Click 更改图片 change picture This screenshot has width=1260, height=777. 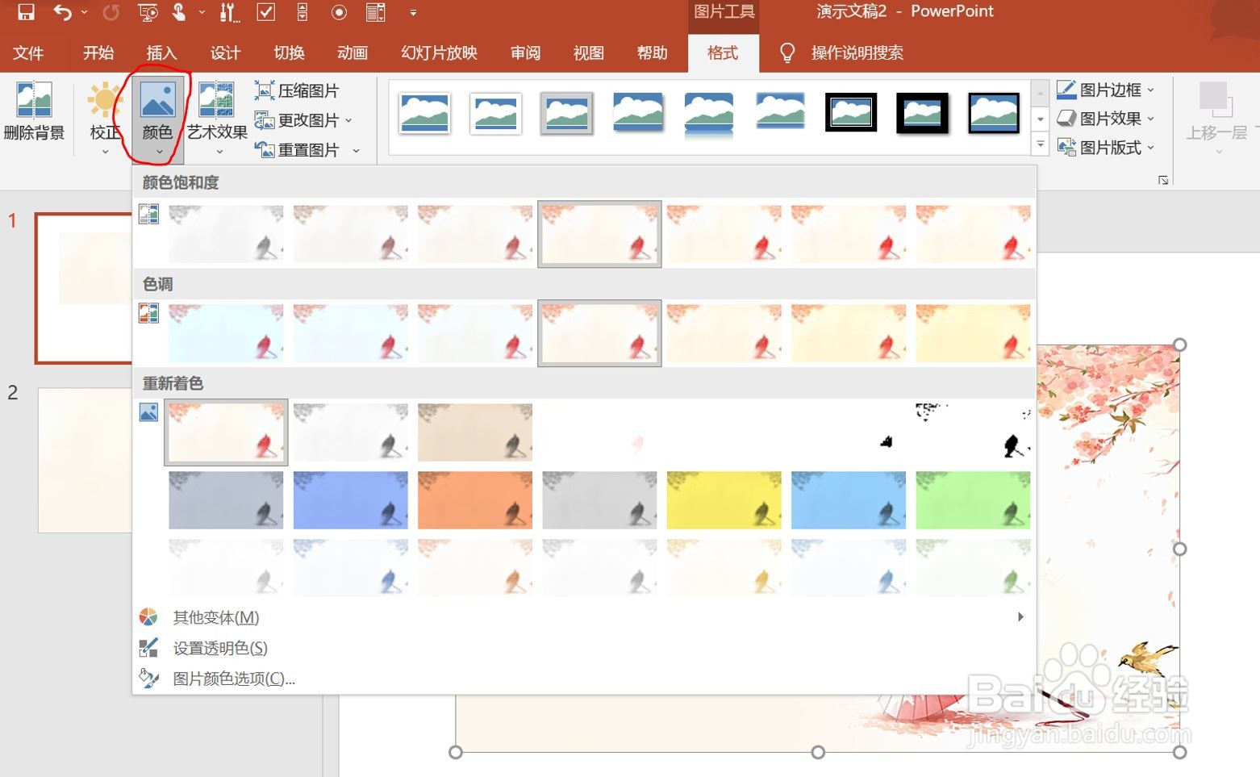coord(297,120)
